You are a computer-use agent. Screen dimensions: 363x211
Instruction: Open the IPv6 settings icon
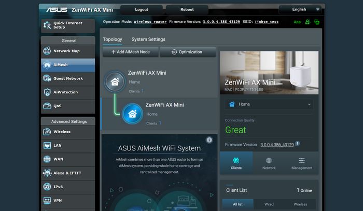47,187
